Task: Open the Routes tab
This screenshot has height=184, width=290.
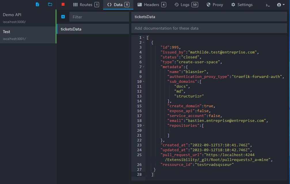Action: (x=86, y=5)
